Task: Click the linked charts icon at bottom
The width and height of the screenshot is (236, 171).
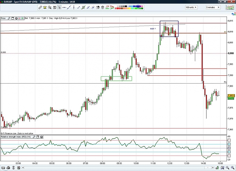Action: 13,168
